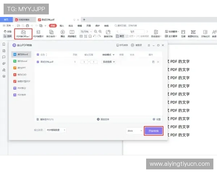Select 转为Excel in converter sidebar
The image size is (217, 173).
coord(21,61)
